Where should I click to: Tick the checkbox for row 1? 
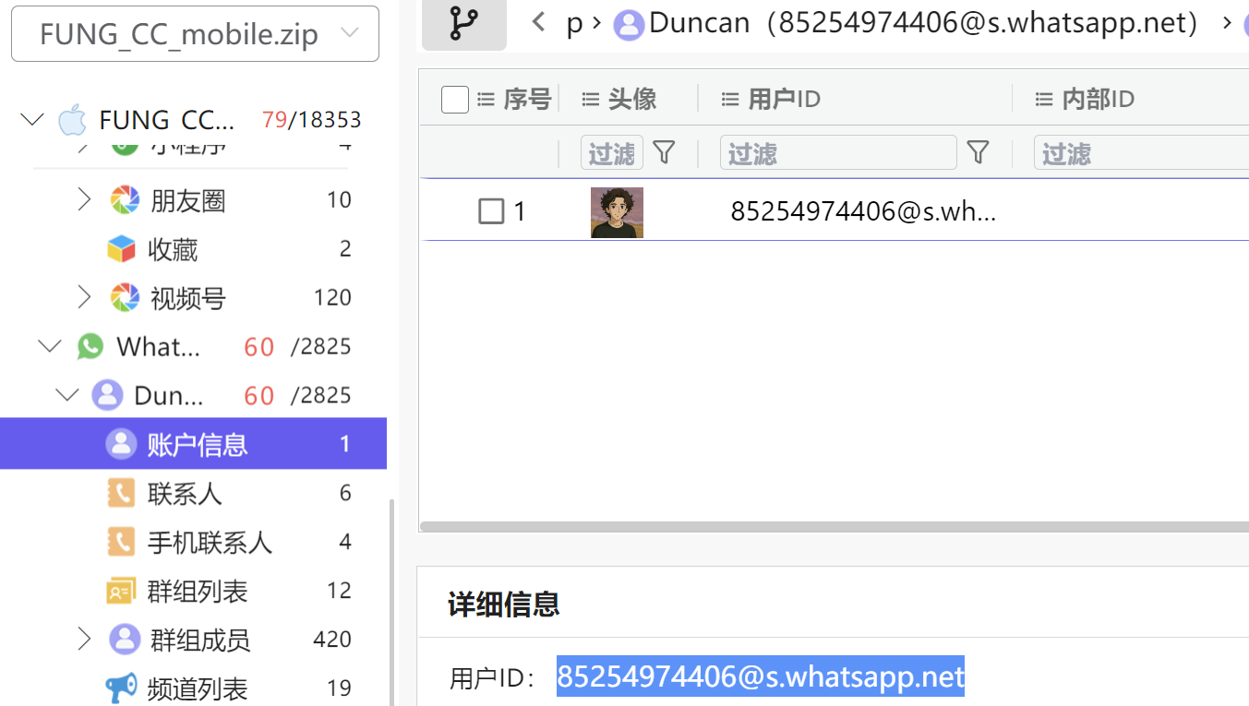point(491,211)
